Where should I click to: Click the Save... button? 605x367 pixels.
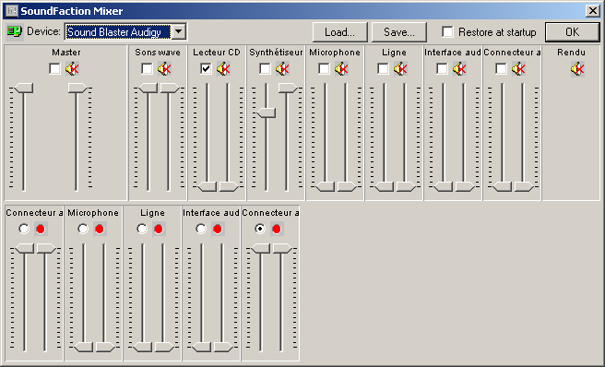399,32
